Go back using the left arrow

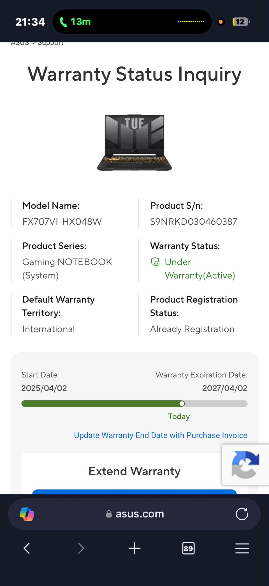27,548
